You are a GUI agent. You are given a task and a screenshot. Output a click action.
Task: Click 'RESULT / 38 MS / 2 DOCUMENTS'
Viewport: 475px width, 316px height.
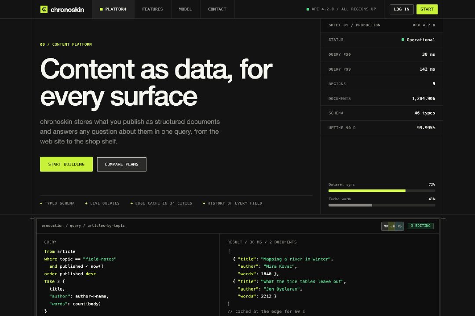tap(262, 242)
